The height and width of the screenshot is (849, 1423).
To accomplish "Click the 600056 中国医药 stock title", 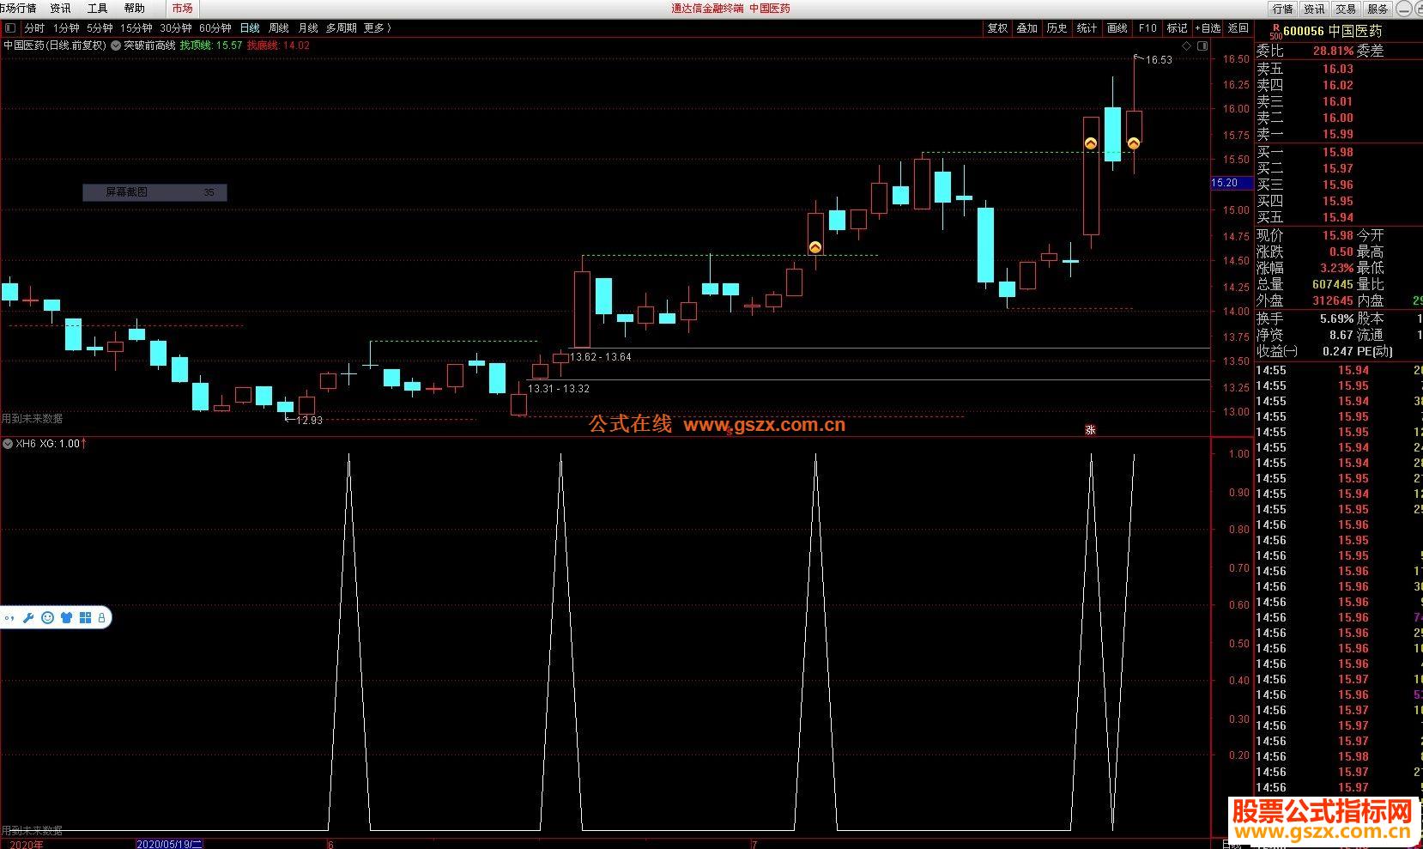I will pos(1332,31).
